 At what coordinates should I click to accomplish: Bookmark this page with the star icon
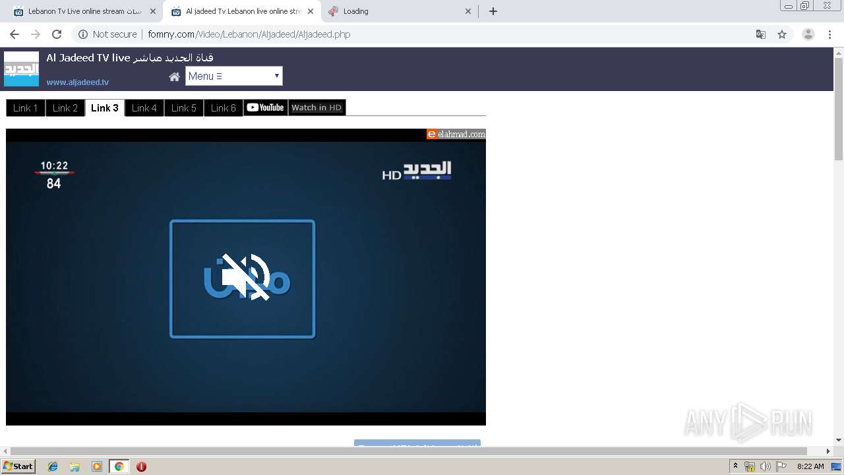click(782, 34)
